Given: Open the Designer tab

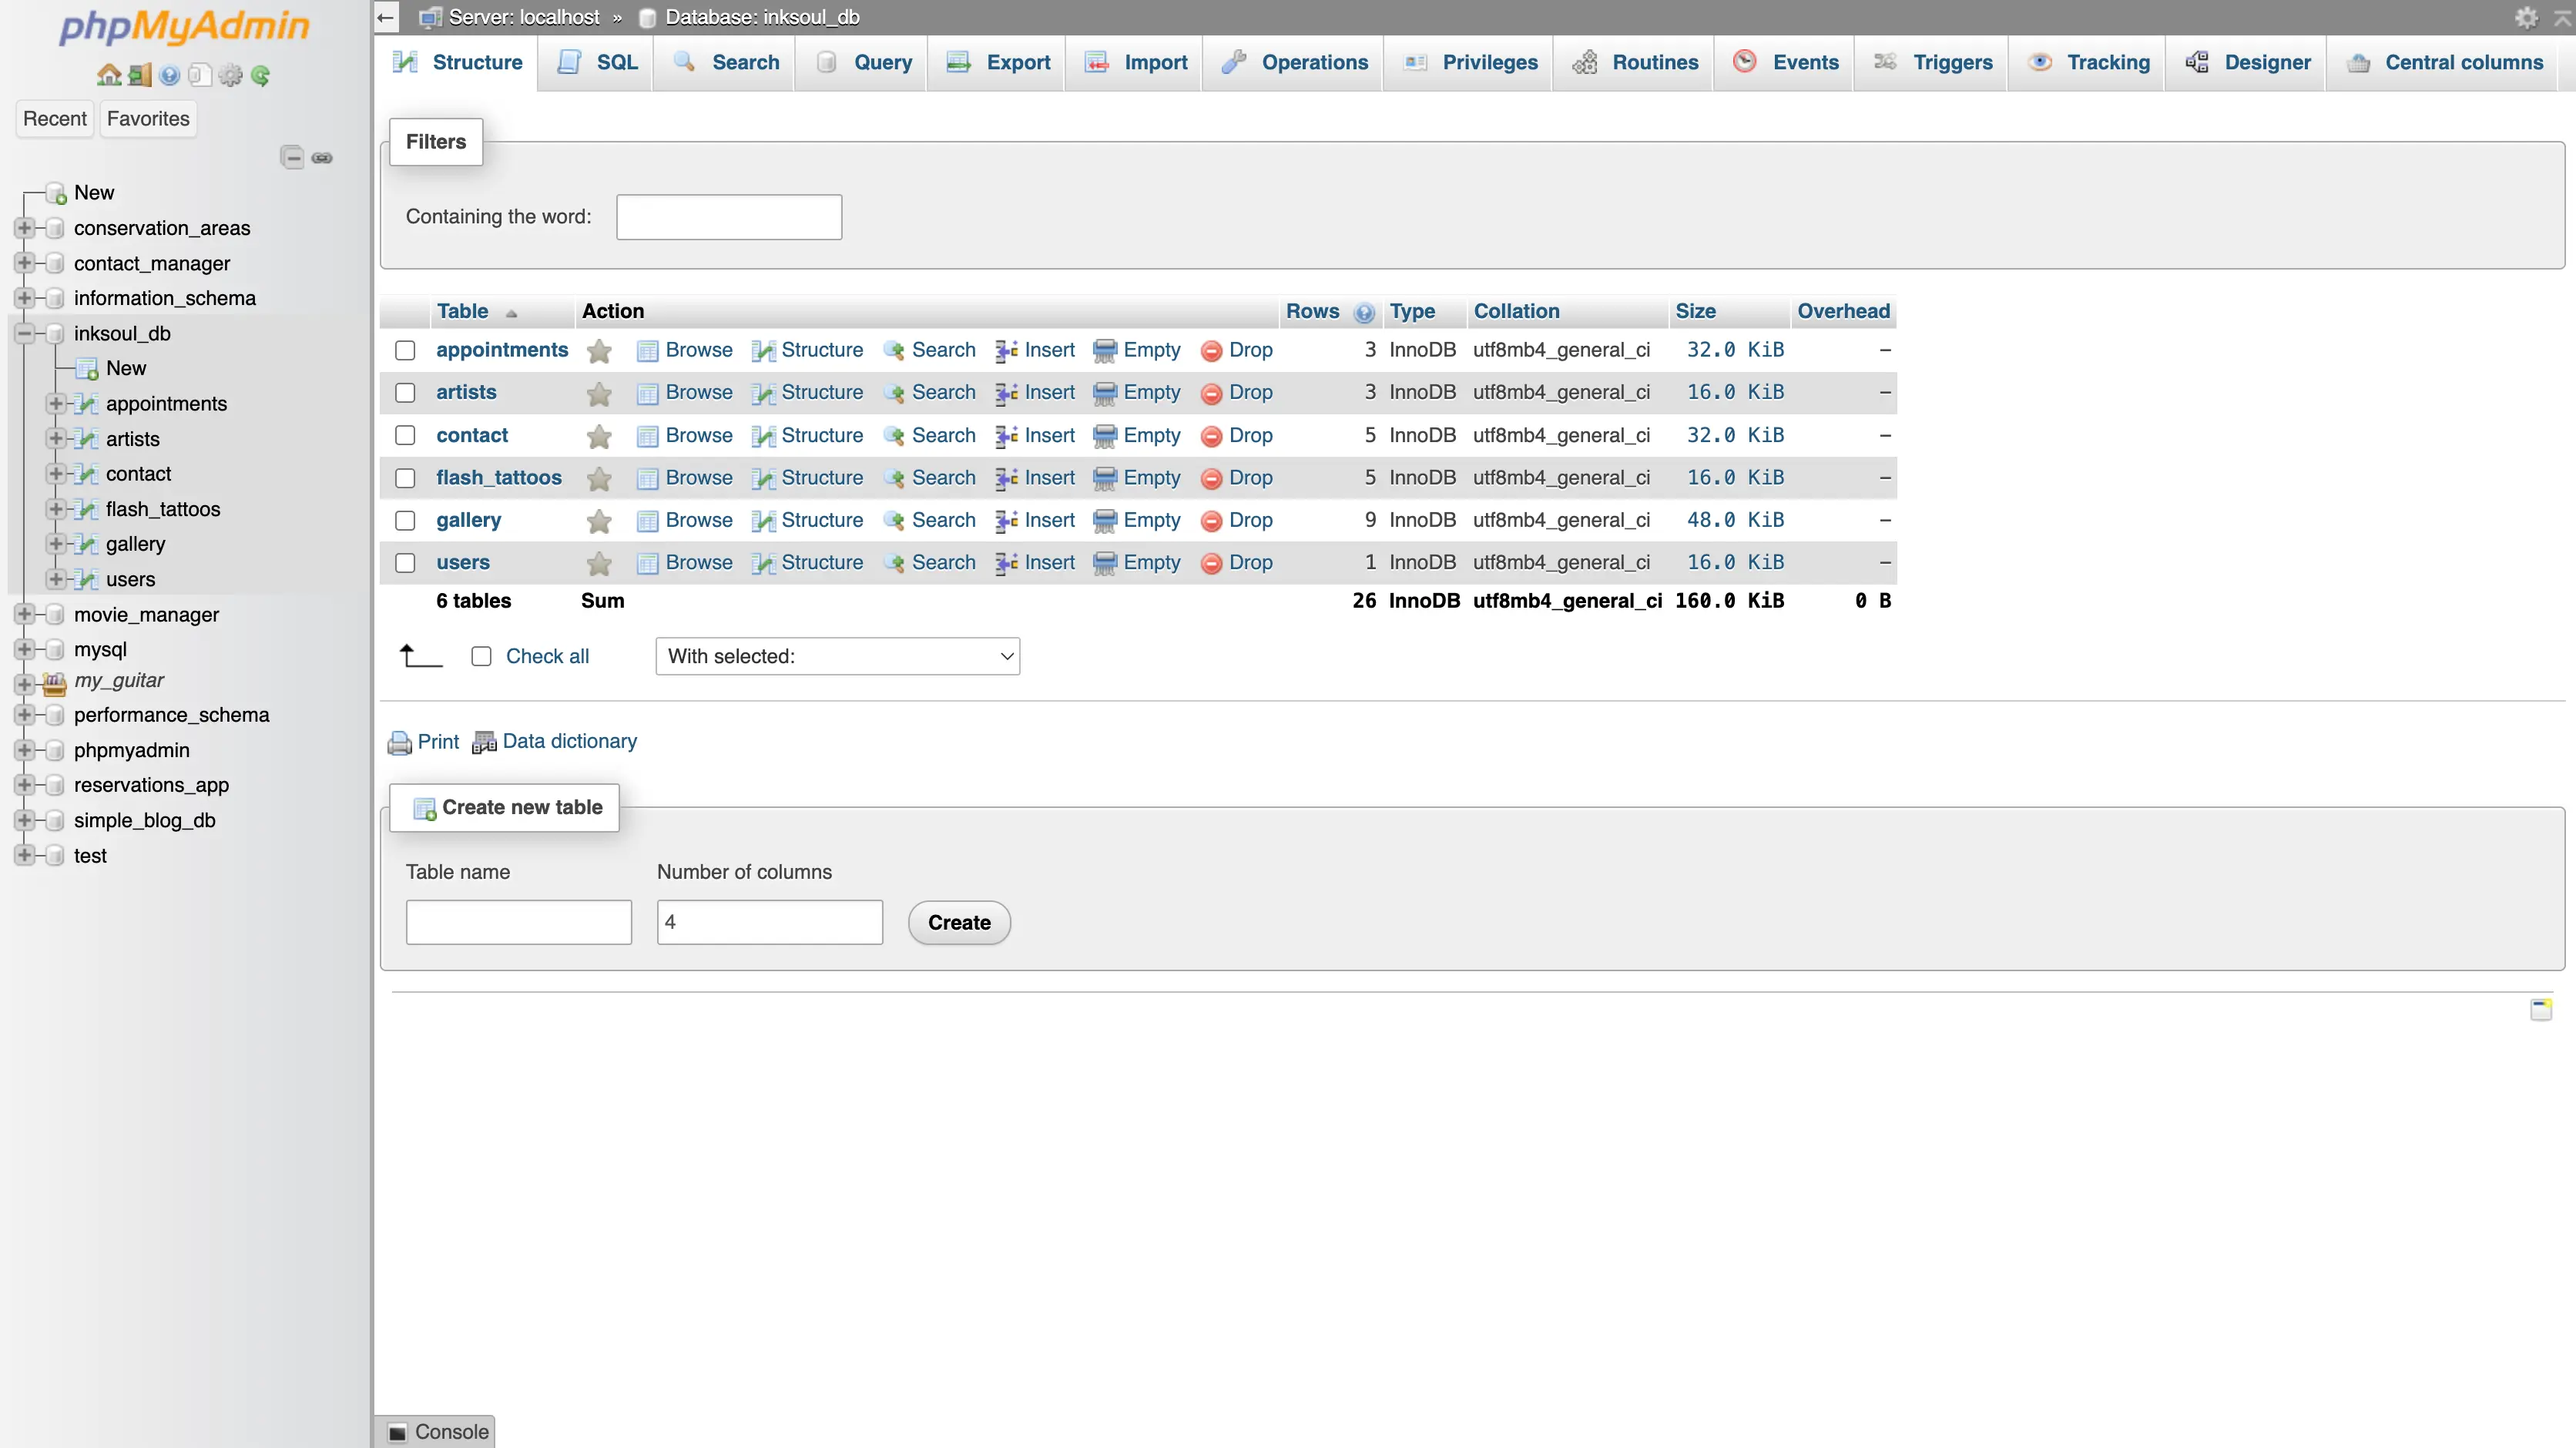Looking at the screenshot, I should click(x=2246, y=62).
